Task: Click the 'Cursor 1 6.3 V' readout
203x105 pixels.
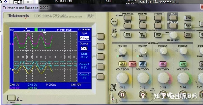Action: tap(84, 66)
